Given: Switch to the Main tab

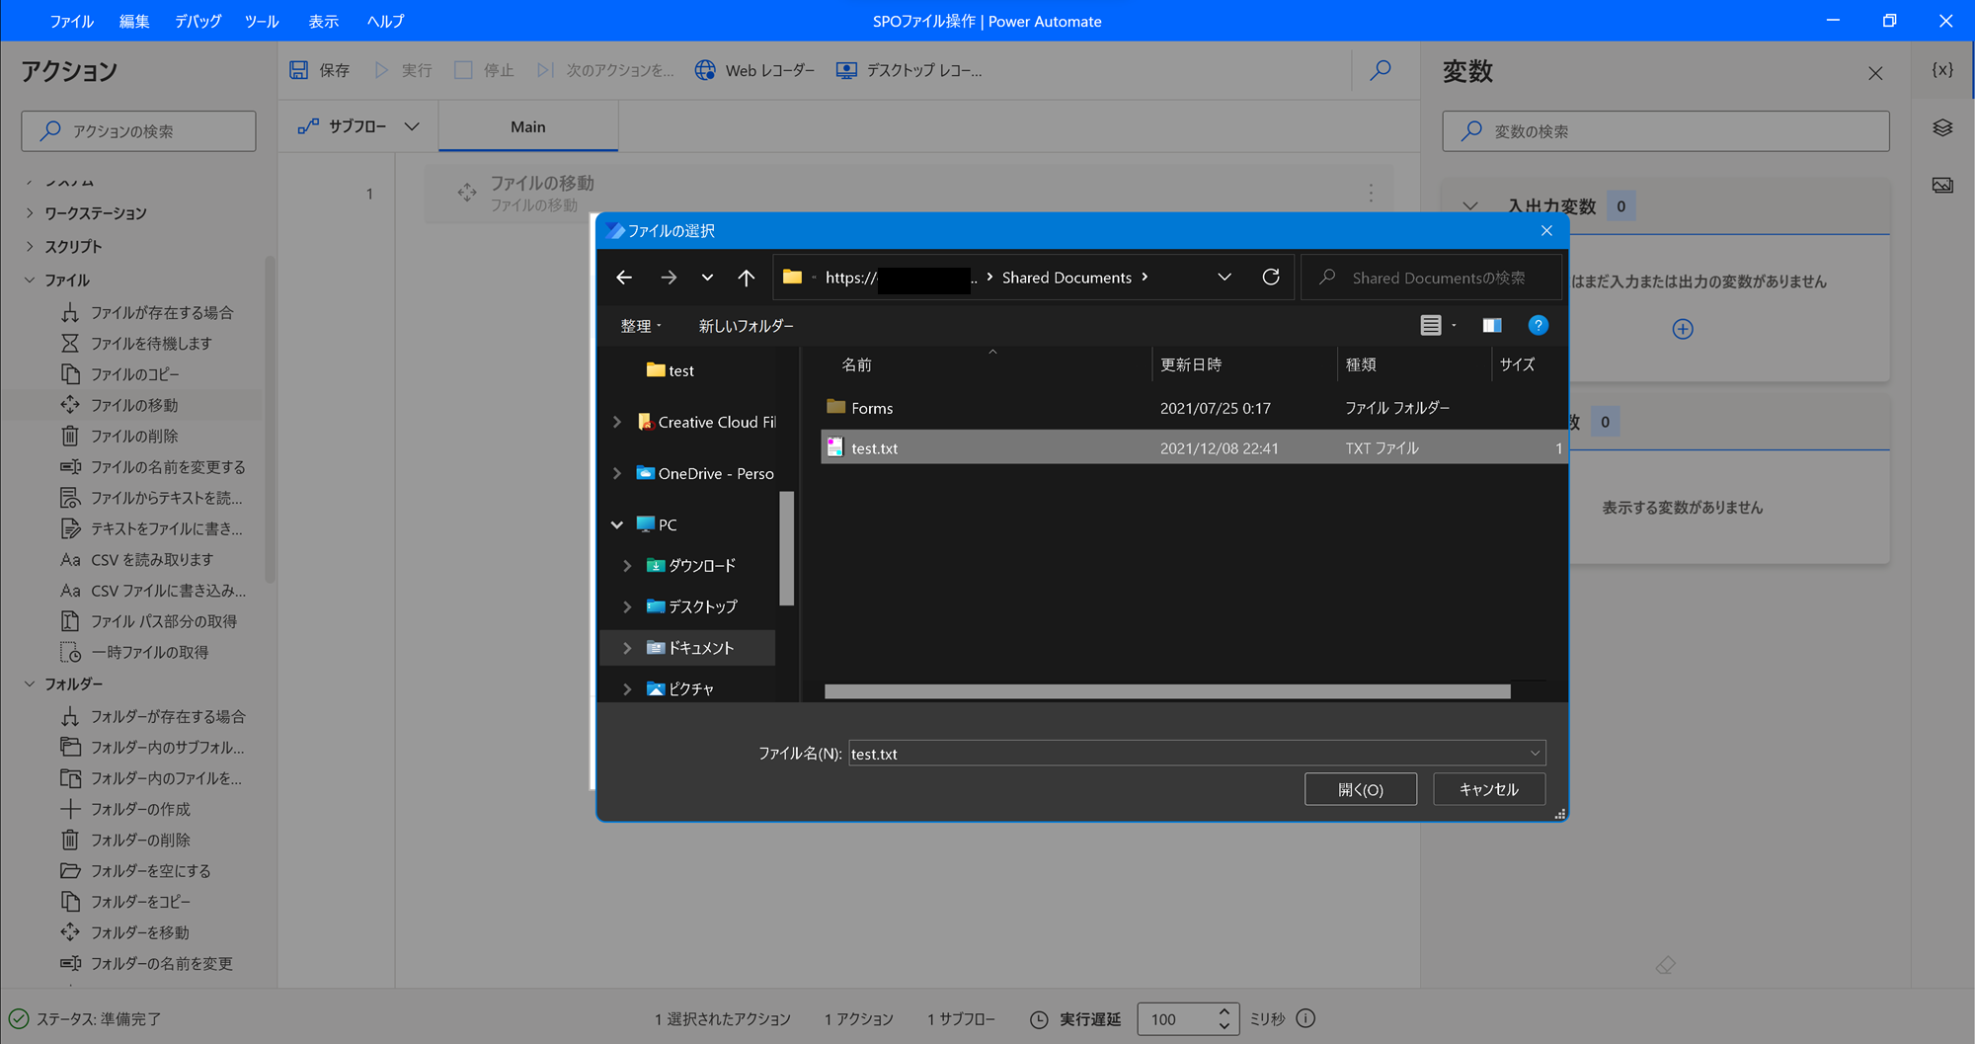Looking at the screenshot, I should (528, 126).
